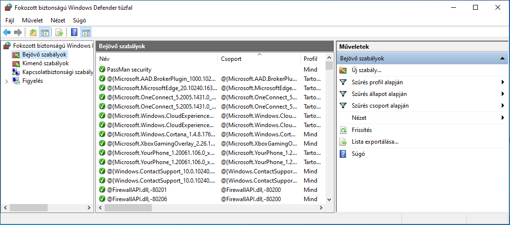Open the Nézet menu in the menu bar
Viewport: 510px width, 225px height.
[58, 20]
